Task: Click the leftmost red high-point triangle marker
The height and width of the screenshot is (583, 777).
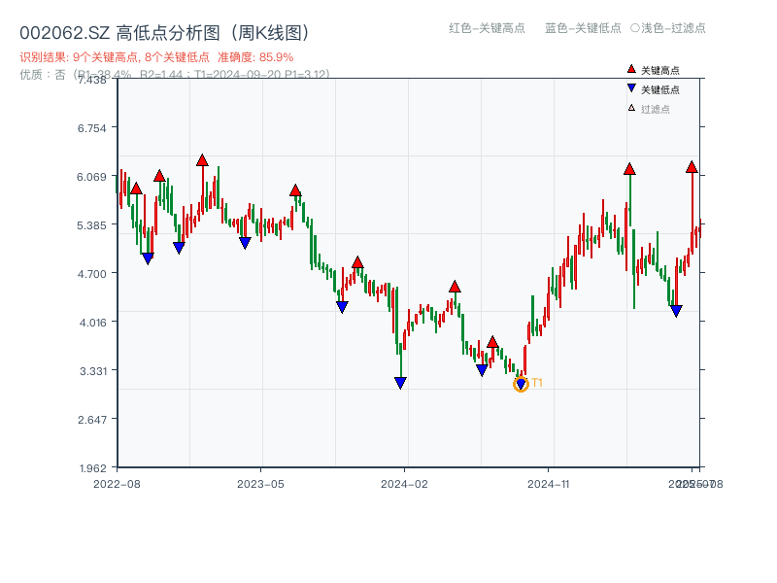Action: click(x=136, y=189)
